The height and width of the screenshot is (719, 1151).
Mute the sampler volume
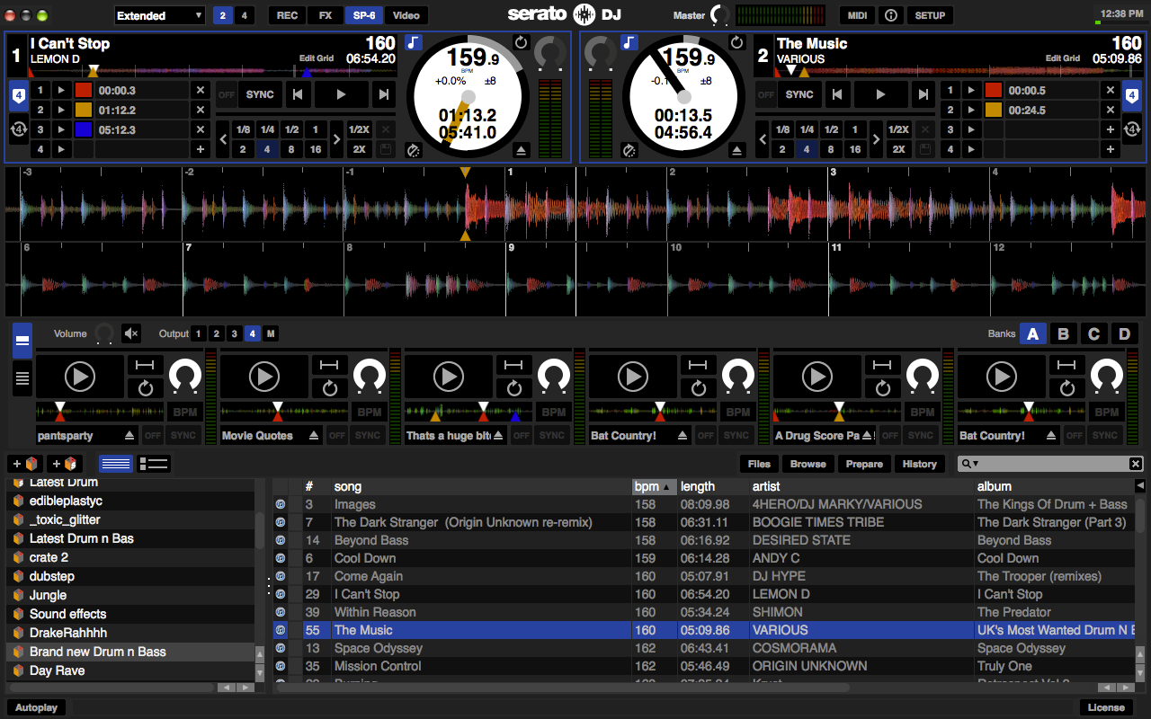pyautogui.click(x=131, y=333)
